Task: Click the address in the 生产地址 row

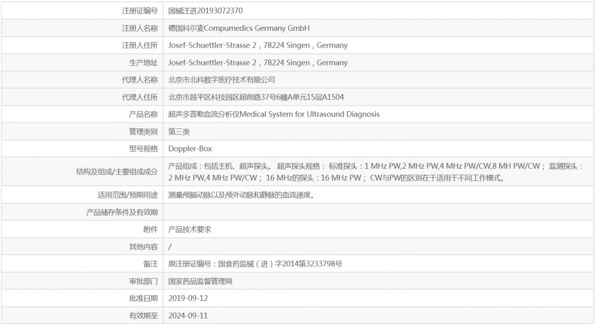Action: coord(258,63)
